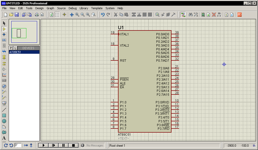Viewport: 258px width, 150px height.
Task: Open the Template menu
Action: tap(97, 8)
